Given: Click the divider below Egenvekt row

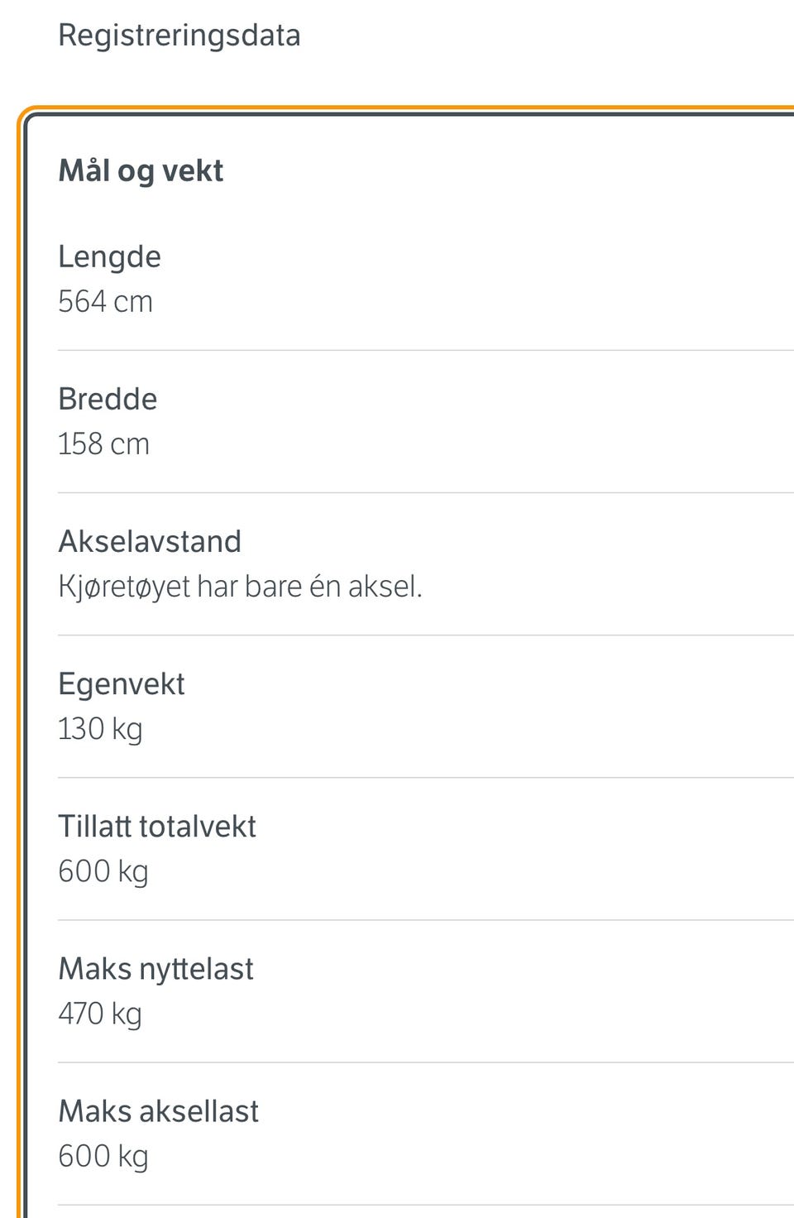Looking at the screenshot, I should pyautogui.click(x=426, y=777).
